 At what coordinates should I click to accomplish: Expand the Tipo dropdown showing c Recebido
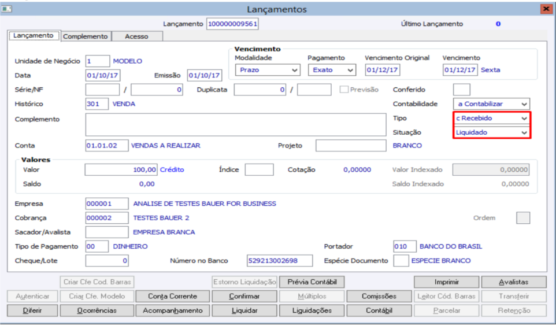click(x=491, y=118)
